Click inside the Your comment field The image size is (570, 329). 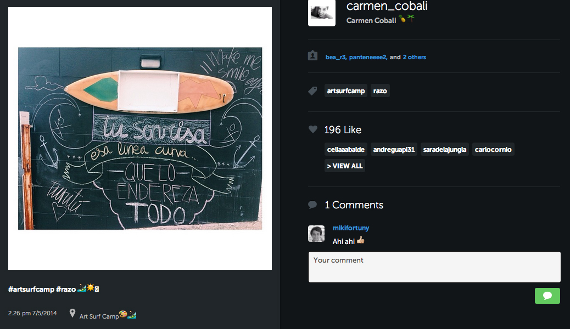[434, 267]
